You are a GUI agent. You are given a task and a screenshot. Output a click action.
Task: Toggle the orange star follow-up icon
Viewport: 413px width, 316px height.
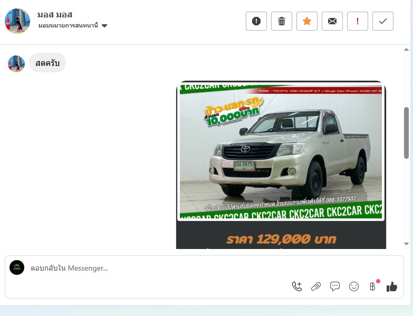coord(307,21)
